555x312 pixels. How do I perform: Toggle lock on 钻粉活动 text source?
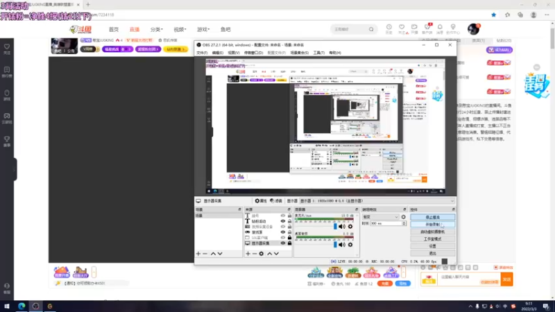[x=289, y=221]
